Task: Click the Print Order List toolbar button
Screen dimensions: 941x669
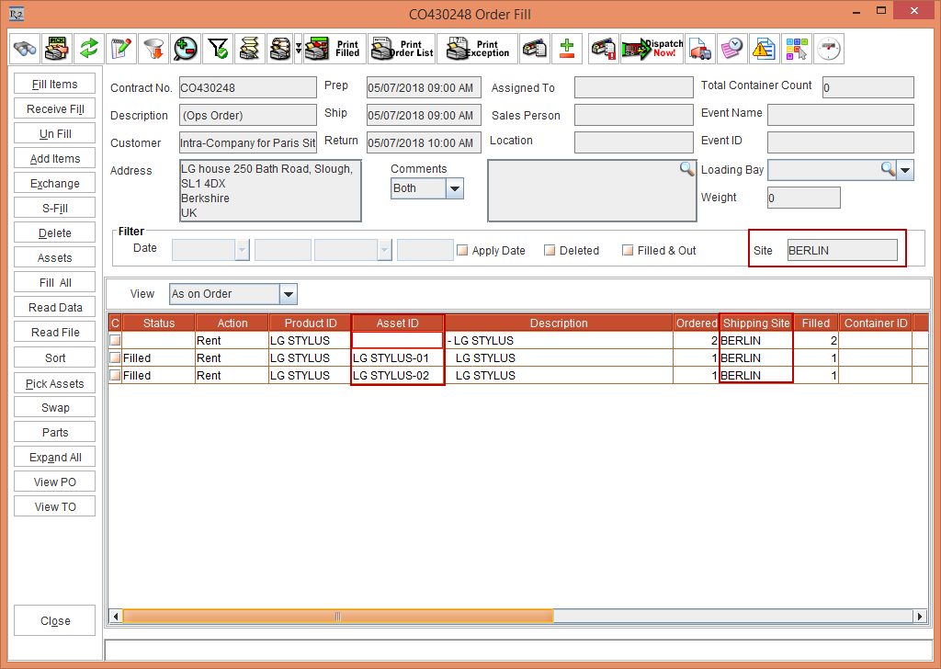Action: click(401, 48)
